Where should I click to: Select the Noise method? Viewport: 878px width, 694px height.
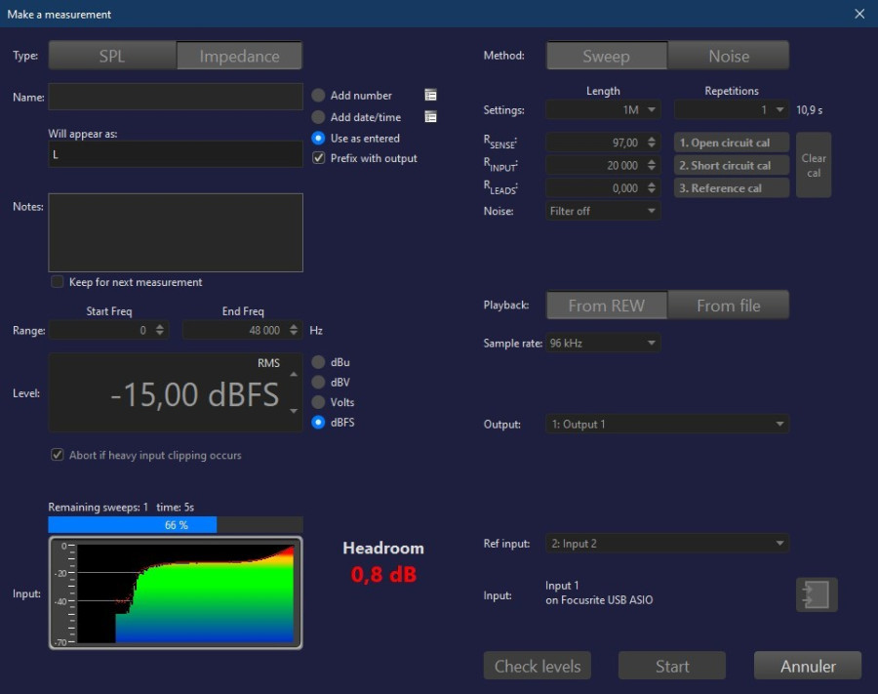pos(729,56)
